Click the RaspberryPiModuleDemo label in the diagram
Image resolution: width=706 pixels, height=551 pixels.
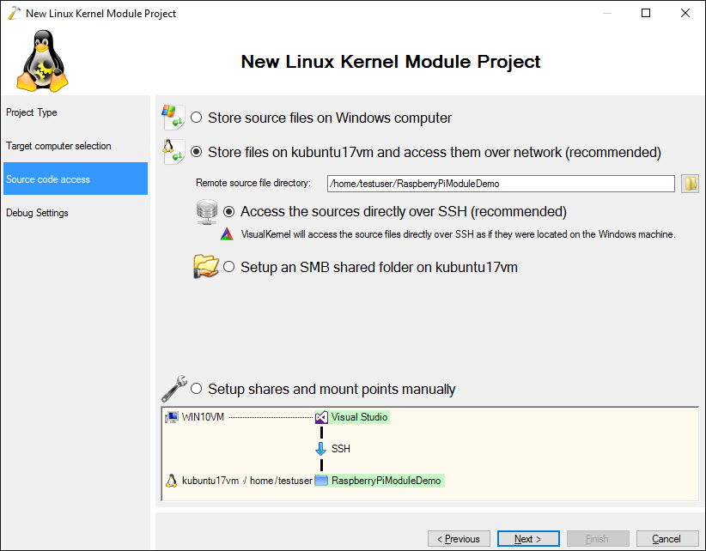386,481
